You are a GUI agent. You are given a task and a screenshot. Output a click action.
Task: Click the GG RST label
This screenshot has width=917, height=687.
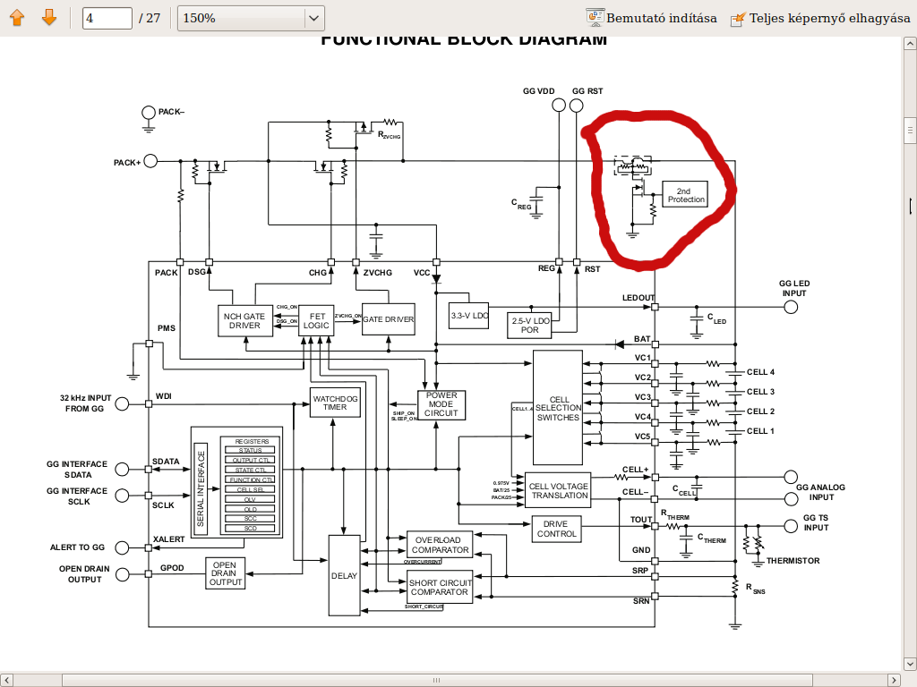coord(587,91)
